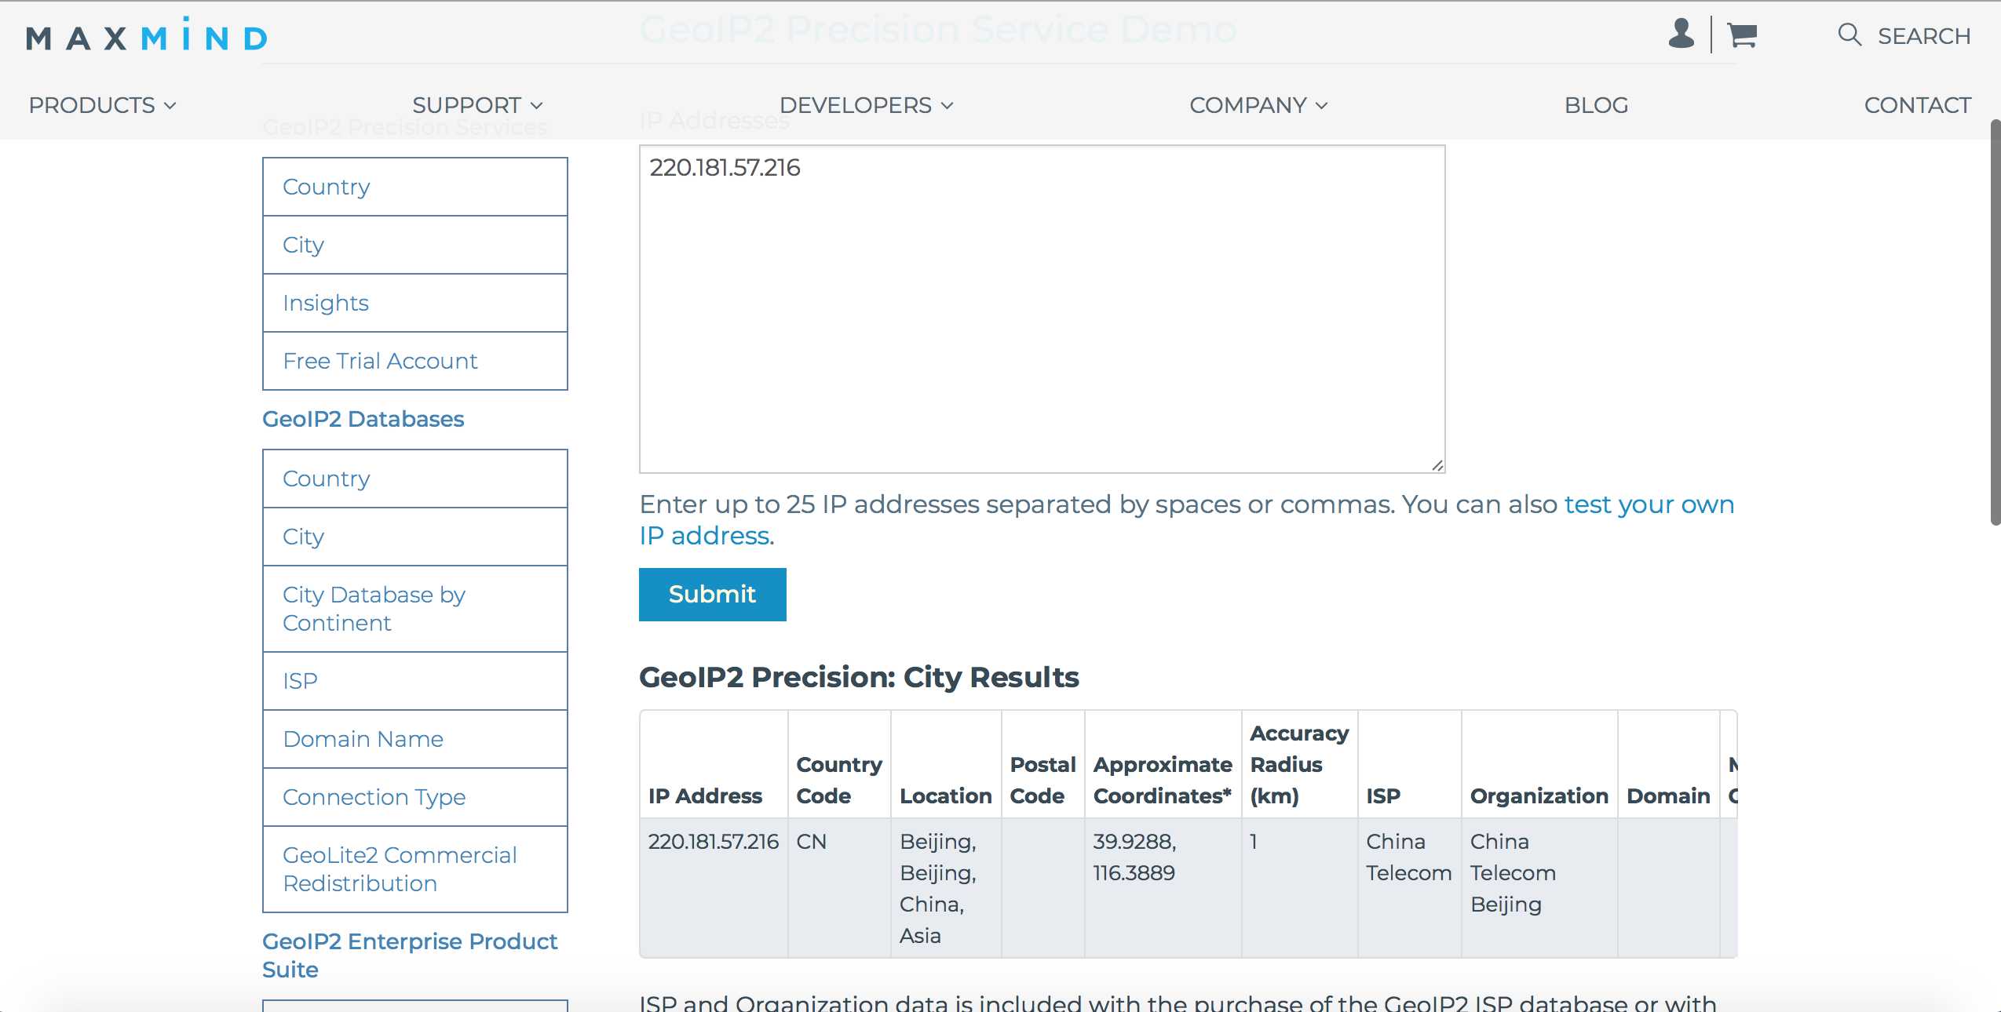
Task: Open the Blog page
Action: tap(1596, 105)
